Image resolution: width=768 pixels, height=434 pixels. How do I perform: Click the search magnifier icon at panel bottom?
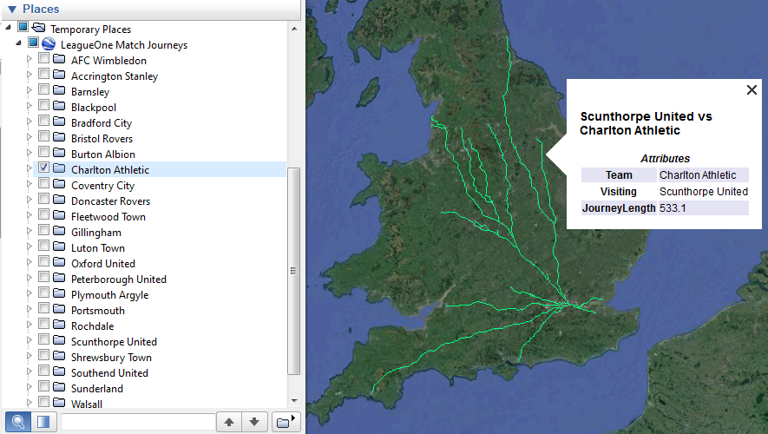[18, 421]
